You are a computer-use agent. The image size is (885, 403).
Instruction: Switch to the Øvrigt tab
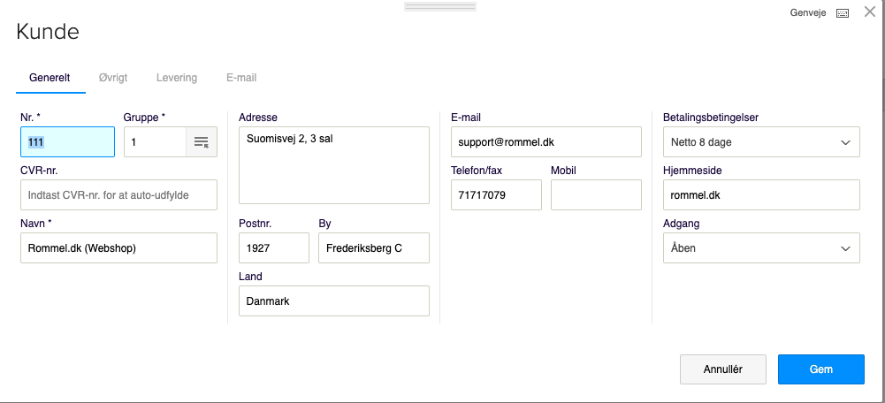[113, 78]
